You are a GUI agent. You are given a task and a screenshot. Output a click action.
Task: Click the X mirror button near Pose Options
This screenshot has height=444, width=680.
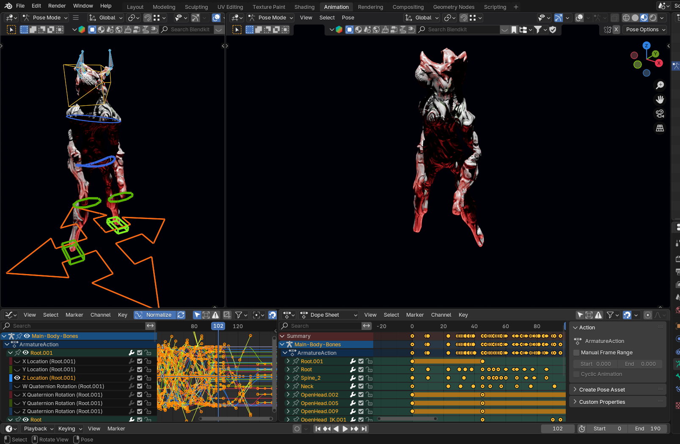[x=616, y=30]
